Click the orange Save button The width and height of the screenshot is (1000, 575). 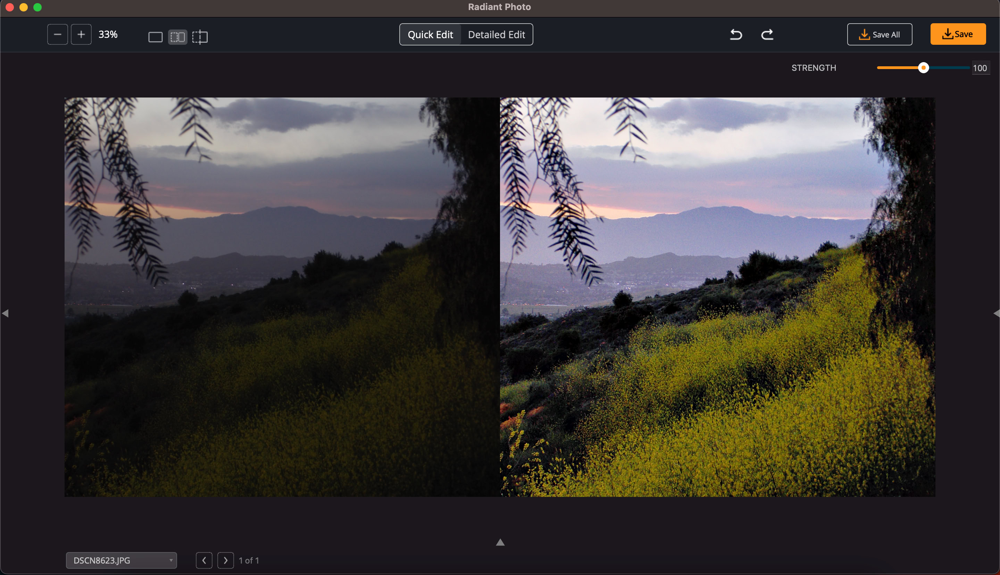[x=958, y=34]
